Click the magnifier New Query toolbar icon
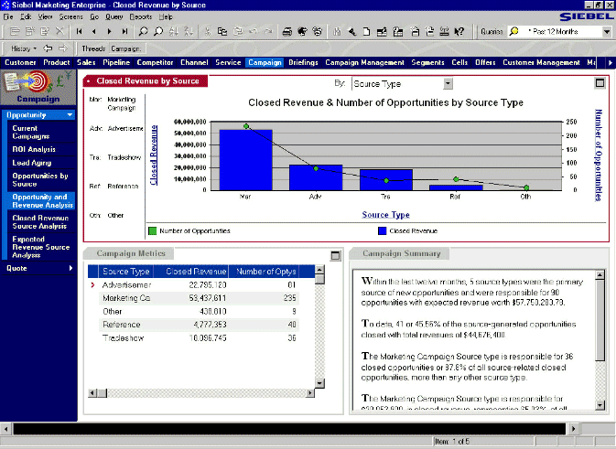The height and width of the screenshot is (449, 616). 145,31
